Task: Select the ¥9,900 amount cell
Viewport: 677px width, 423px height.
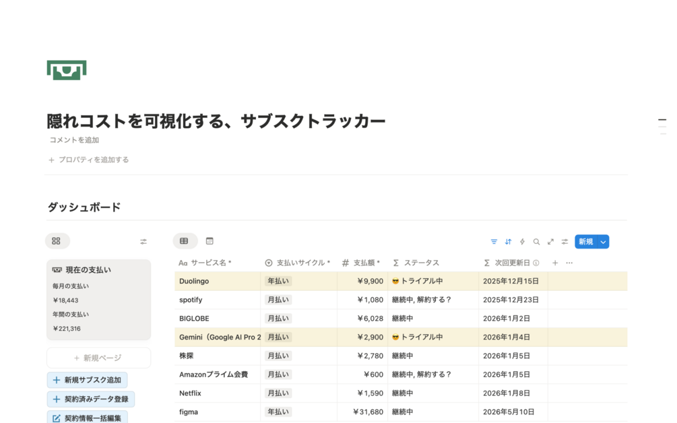Action: (x=362, y=281)
